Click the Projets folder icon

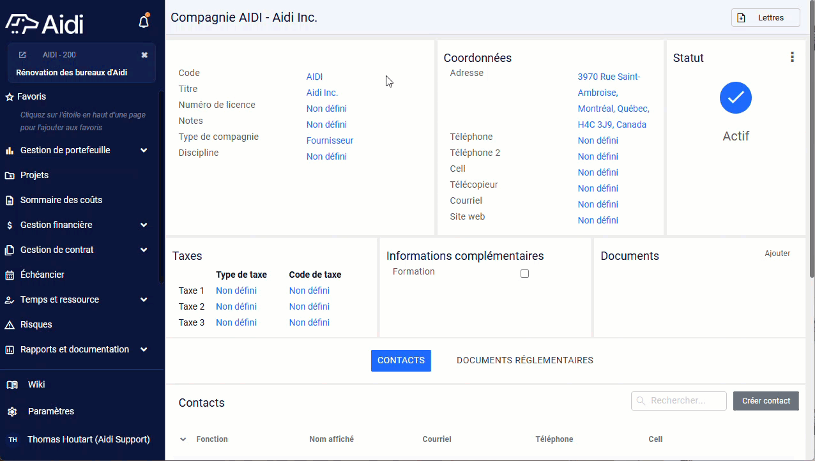(x=10, y=176)
